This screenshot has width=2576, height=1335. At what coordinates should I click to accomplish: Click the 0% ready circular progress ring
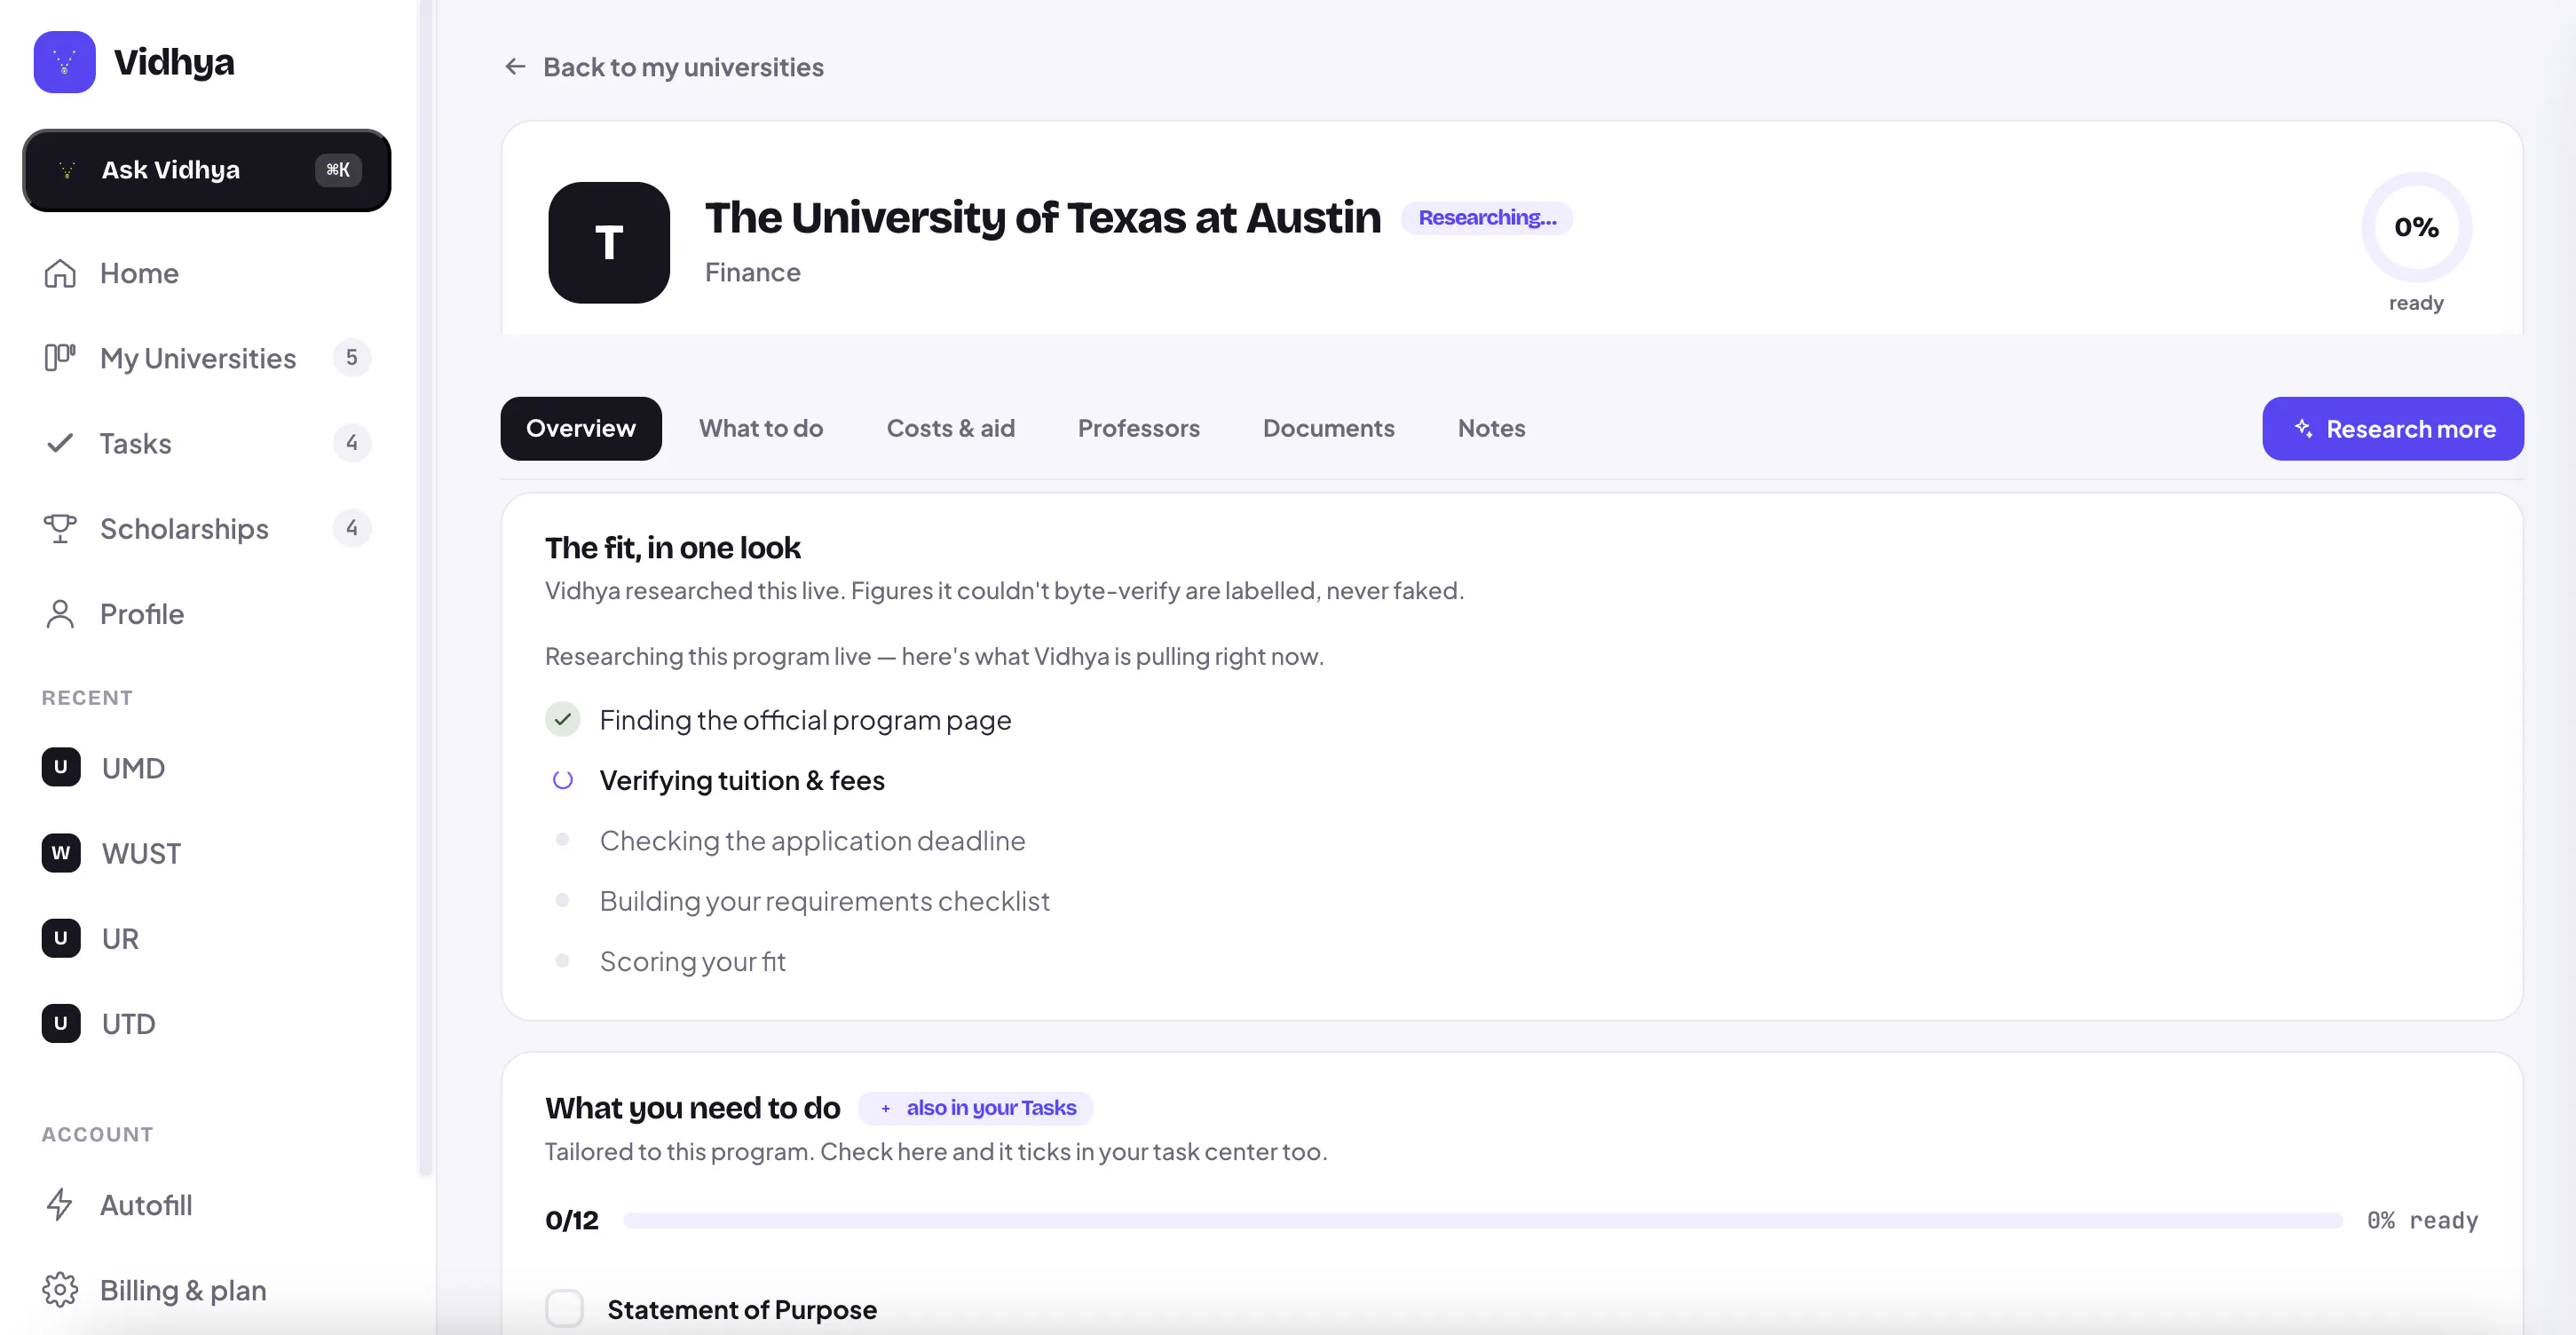coord(2417,228)
